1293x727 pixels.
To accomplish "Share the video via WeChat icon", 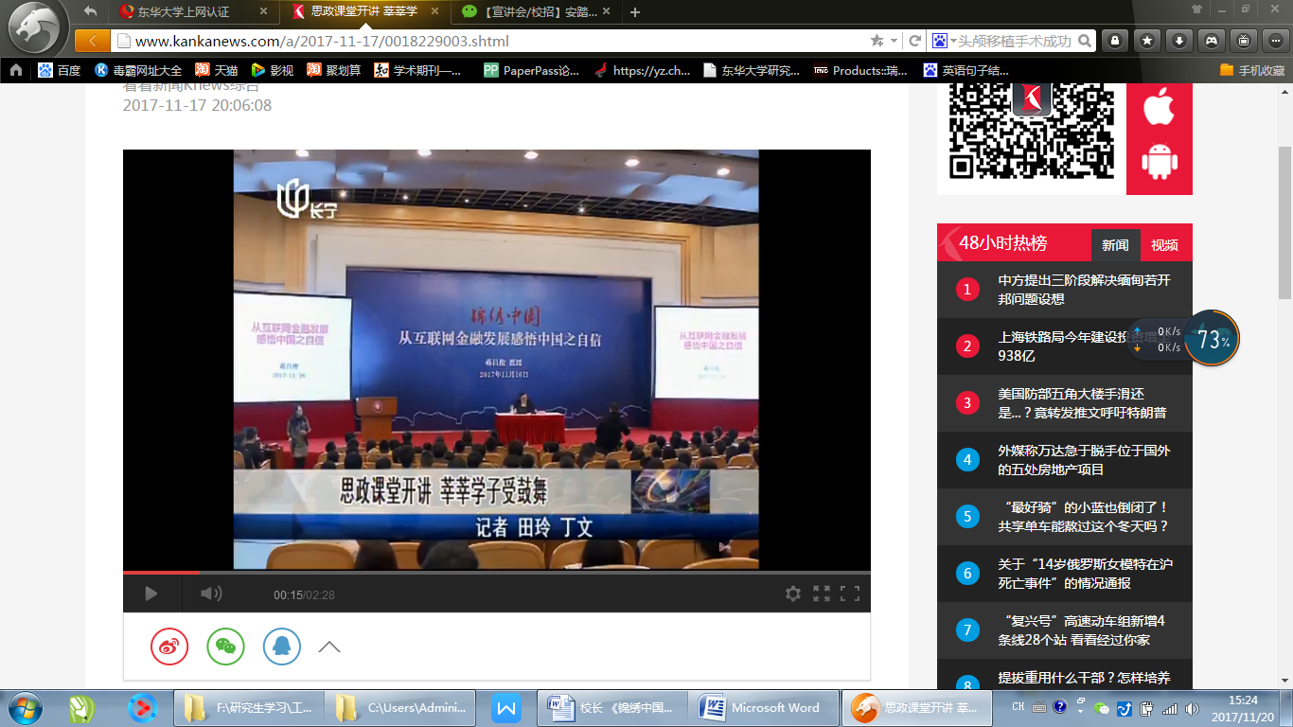I will [225, 647].
